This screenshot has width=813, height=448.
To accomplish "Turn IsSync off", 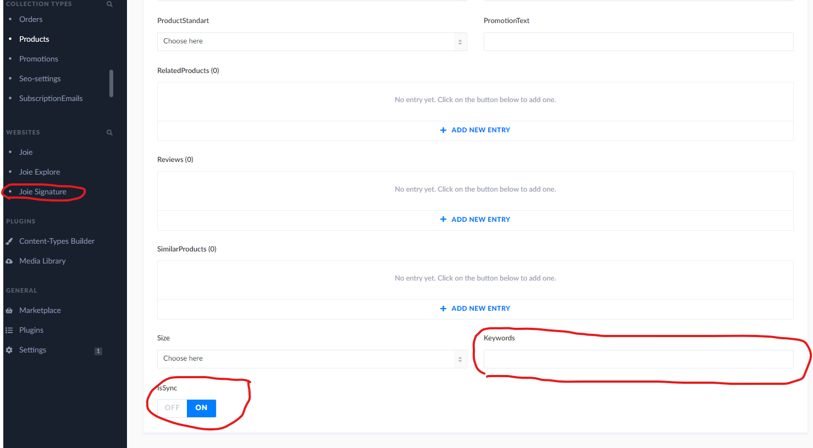I will (x=172, y=408).
